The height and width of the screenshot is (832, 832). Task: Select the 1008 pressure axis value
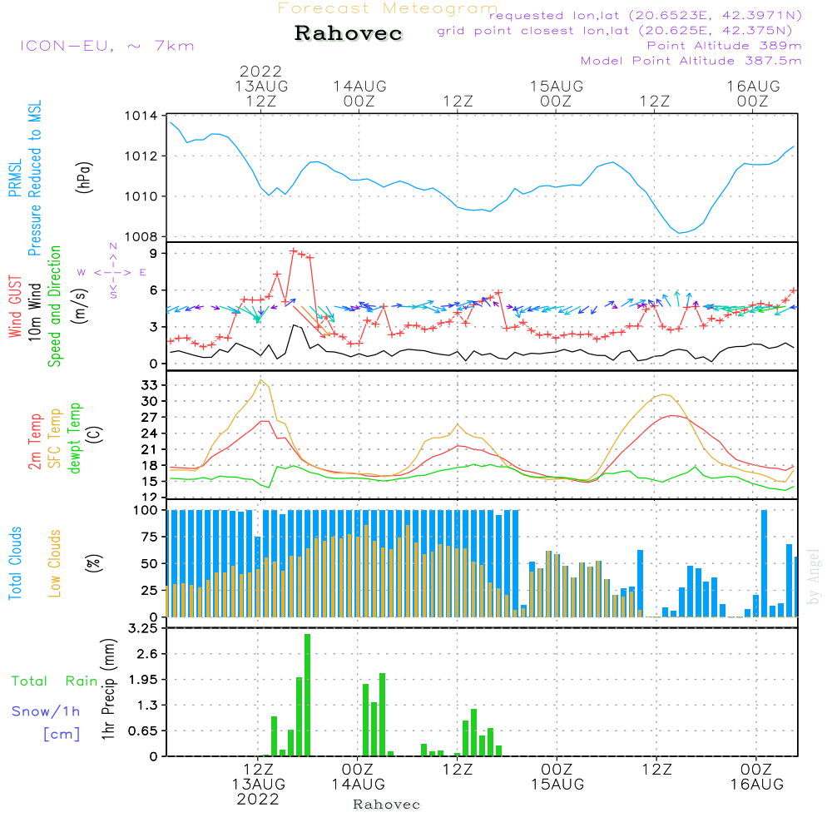[141, 236]
